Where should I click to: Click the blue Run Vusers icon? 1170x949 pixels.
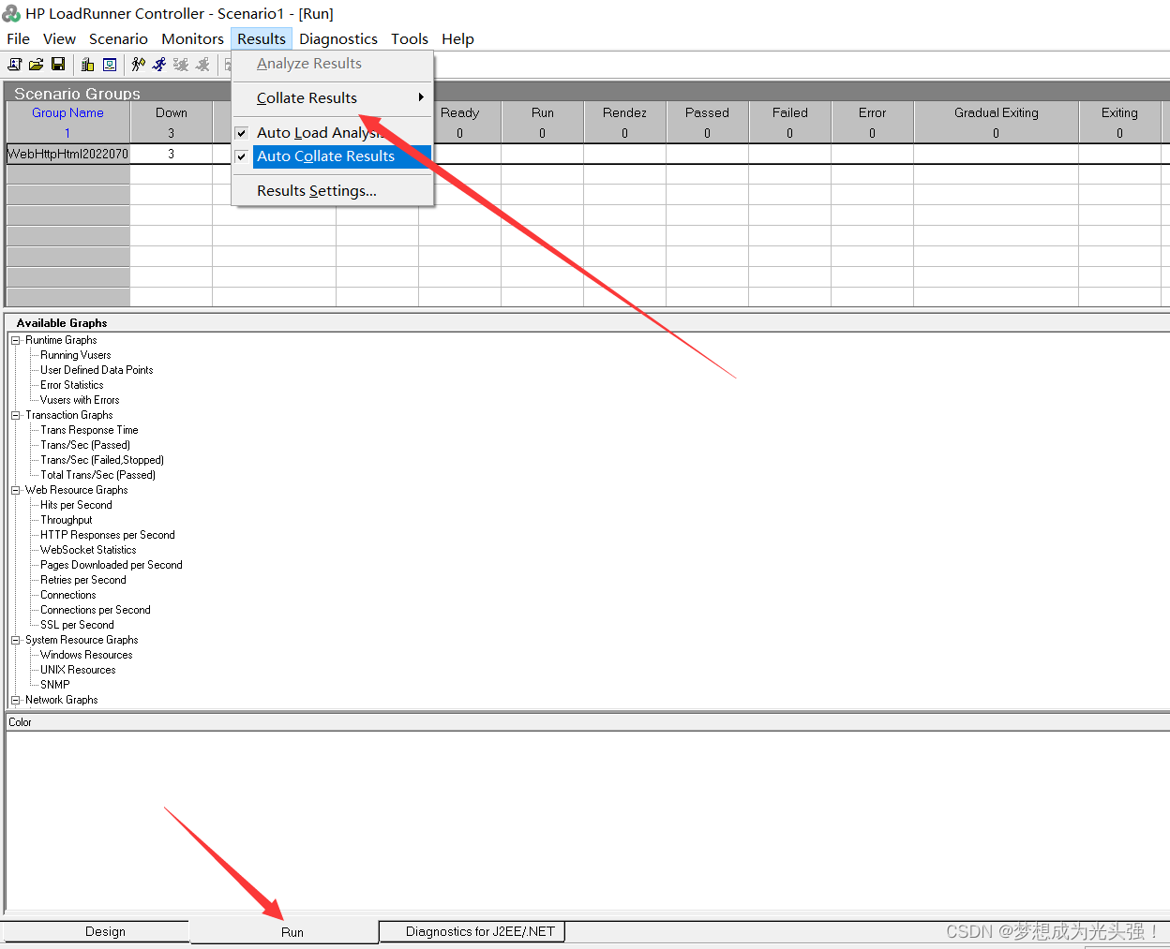click(x=159, y=65)
